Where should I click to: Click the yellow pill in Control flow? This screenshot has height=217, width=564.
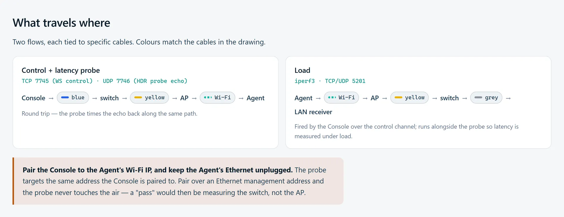150,97
